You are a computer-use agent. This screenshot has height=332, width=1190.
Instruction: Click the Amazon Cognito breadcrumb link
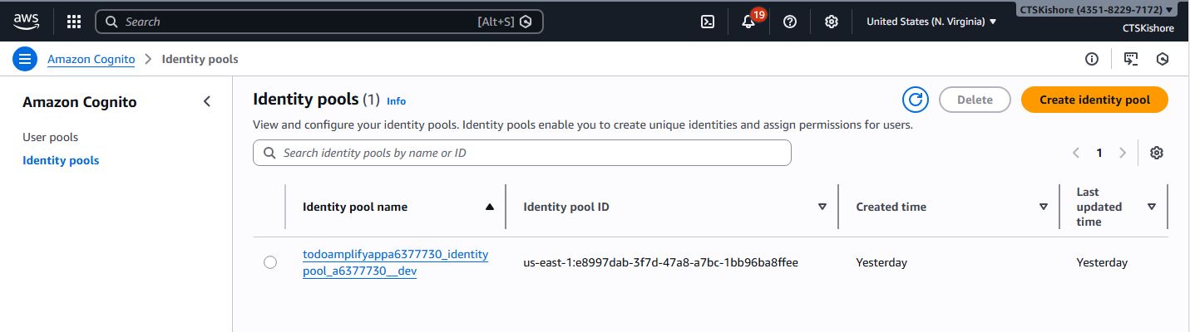point(91,59)
